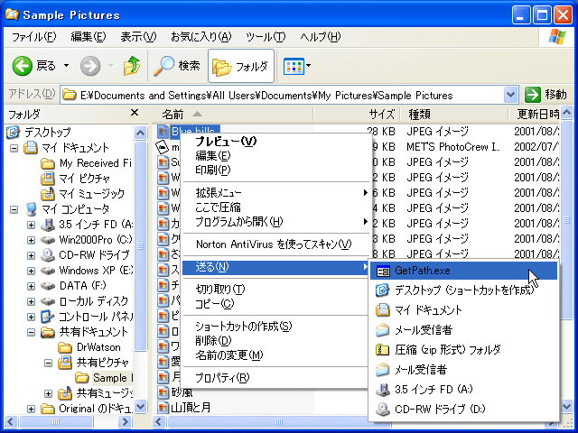
Task: Select My Received Files folder icon
Action: click(48, 163)
